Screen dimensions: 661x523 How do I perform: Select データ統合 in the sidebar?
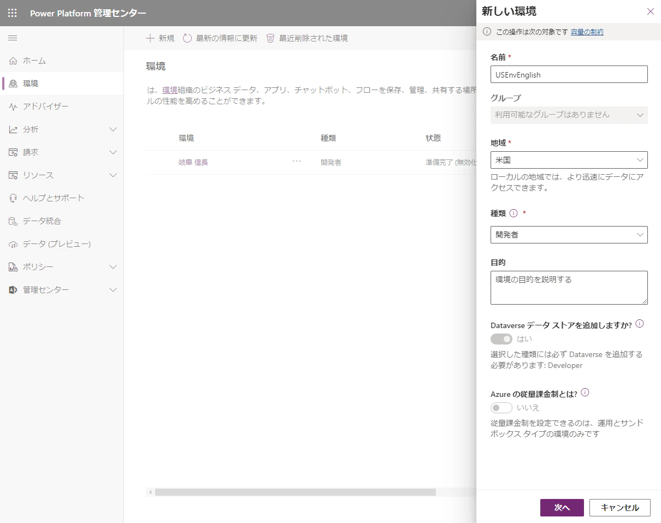click(62, 221)
